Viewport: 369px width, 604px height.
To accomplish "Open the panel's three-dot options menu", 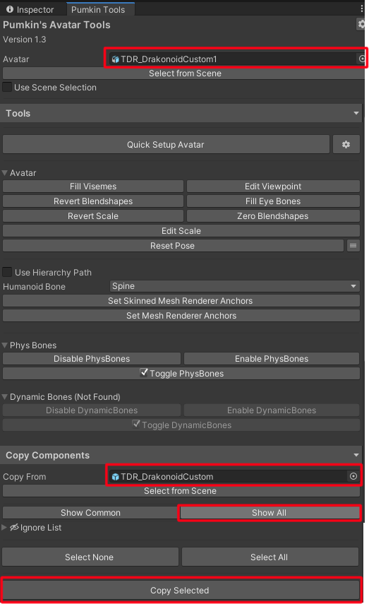I will (362, 8).
